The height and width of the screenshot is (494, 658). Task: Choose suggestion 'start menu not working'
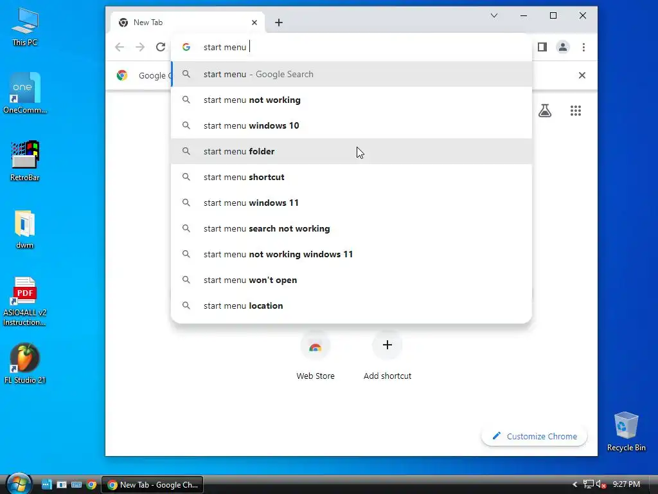pos(351,100)
